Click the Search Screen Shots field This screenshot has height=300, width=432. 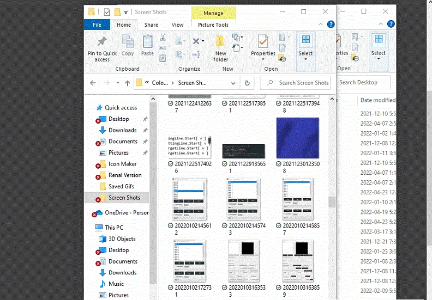[295, 83]
